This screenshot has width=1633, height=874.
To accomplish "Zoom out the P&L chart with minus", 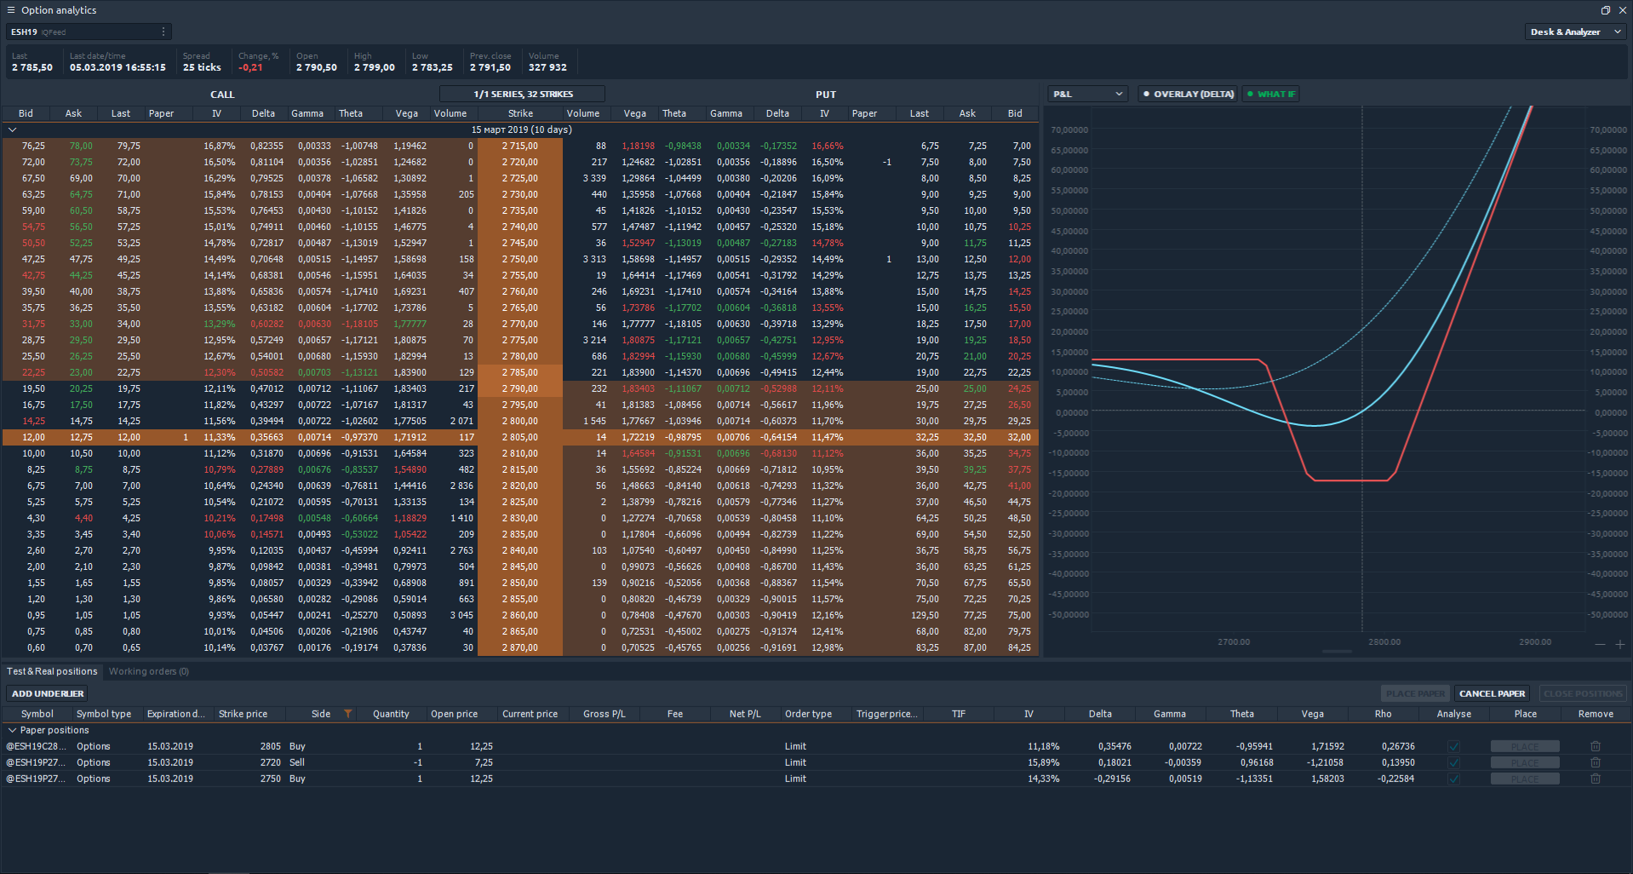I will click(1600, 644).
